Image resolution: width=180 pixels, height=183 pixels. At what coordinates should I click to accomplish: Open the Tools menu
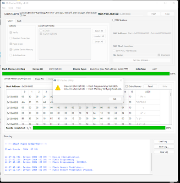click(11, 8)
